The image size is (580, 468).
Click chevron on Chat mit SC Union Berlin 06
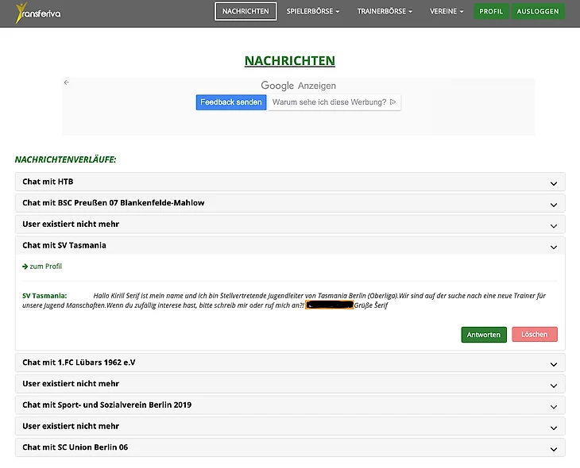pos(554,448)
